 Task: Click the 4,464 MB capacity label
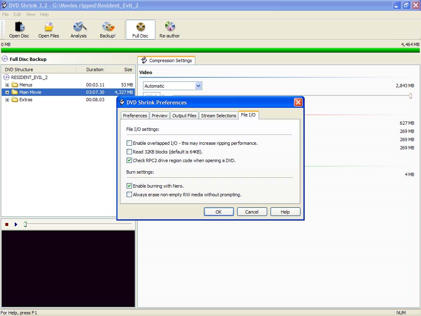click(410, 44)
